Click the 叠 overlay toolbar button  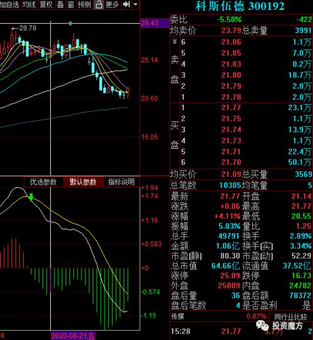pyautogui.click(x=60, y=4)
